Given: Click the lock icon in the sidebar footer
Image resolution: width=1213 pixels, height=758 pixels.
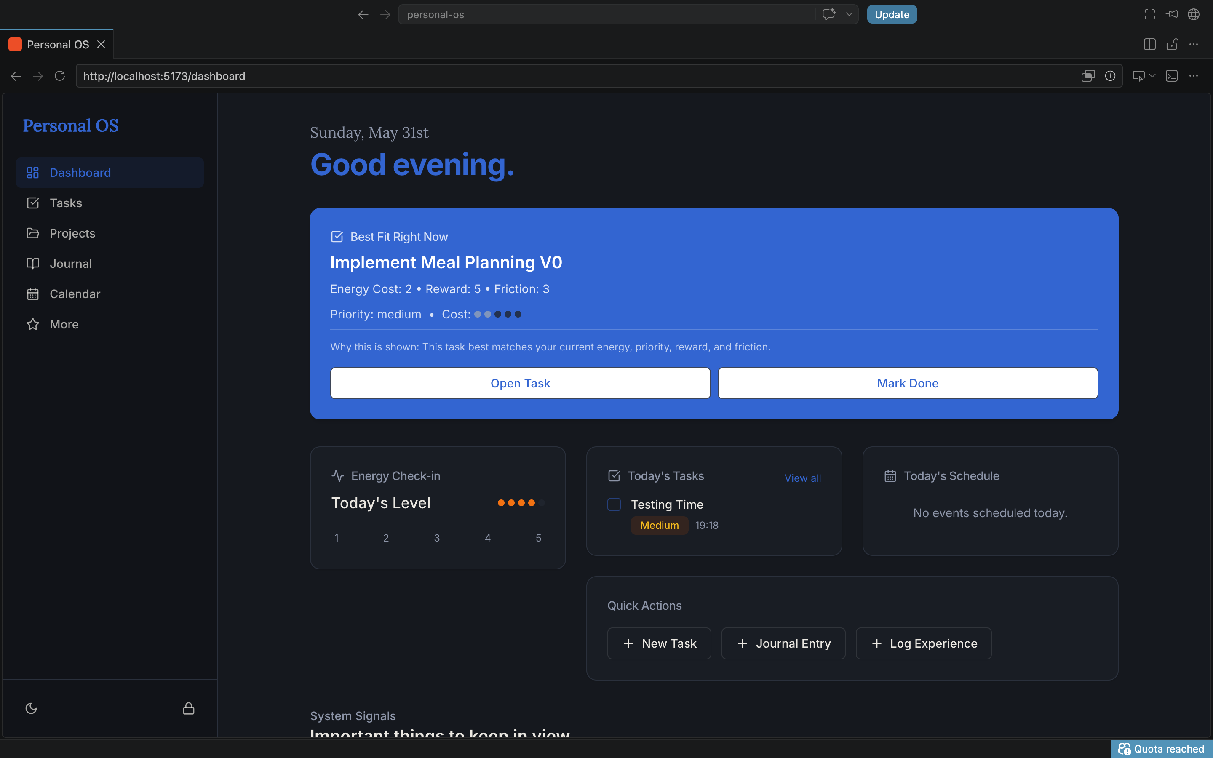Looking at the screenshot, I should pyautogui.click(x=188, y=708).
